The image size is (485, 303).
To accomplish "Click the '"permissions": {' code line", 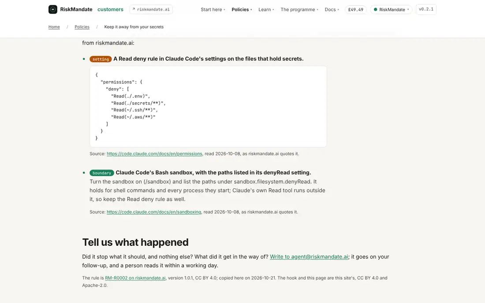I will pos(122,82).
